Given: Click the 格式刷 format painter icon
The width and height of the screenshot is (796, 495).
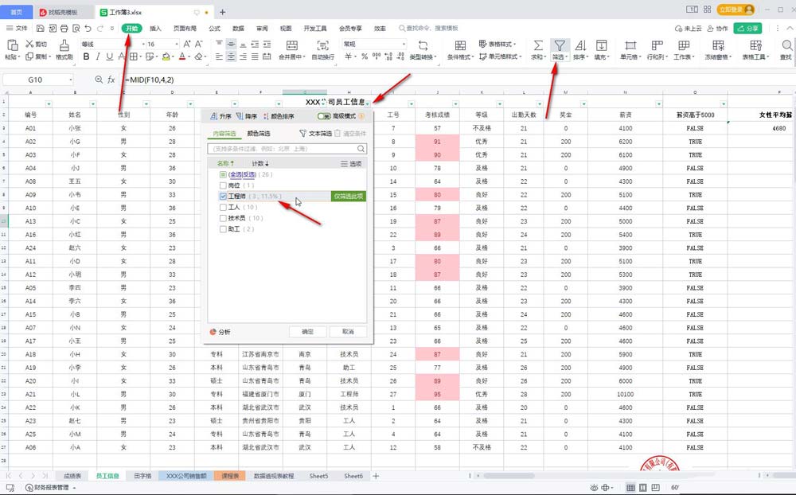Looking at the screenshot, I should [64, 45].
